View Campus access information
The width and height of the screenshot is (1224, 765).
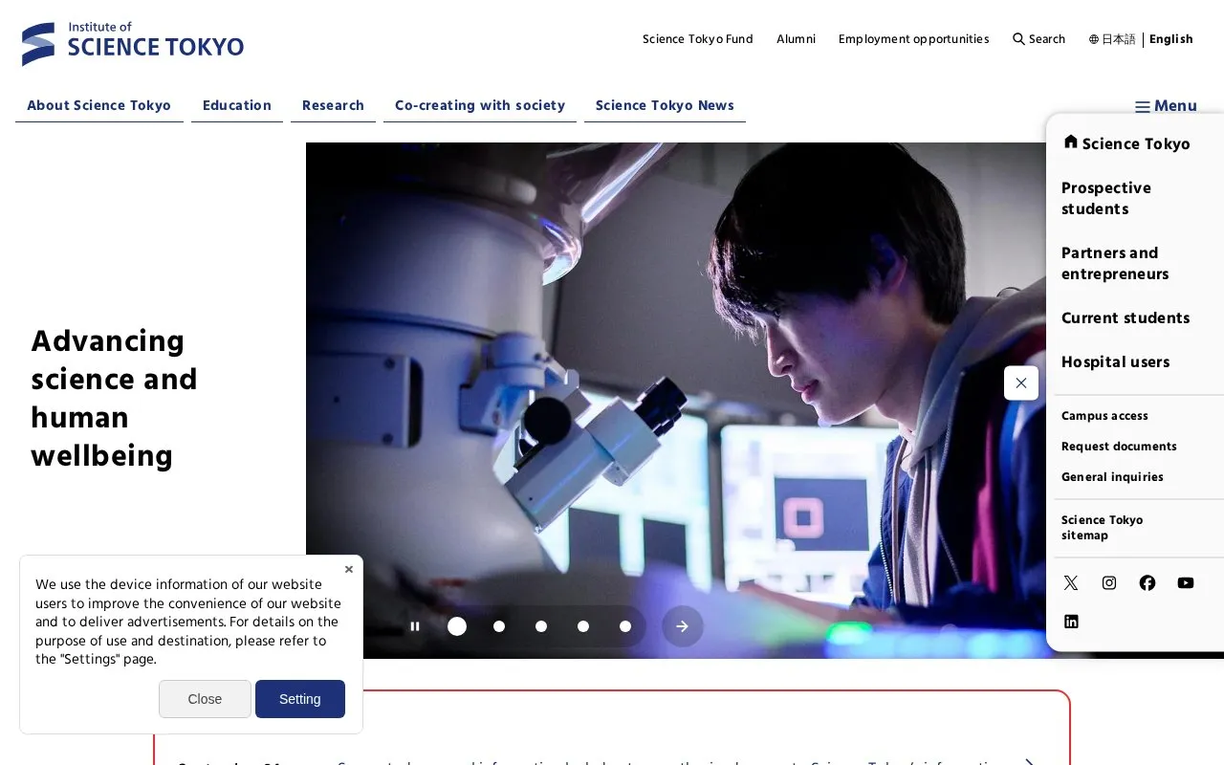click(x=1104, y=416)
